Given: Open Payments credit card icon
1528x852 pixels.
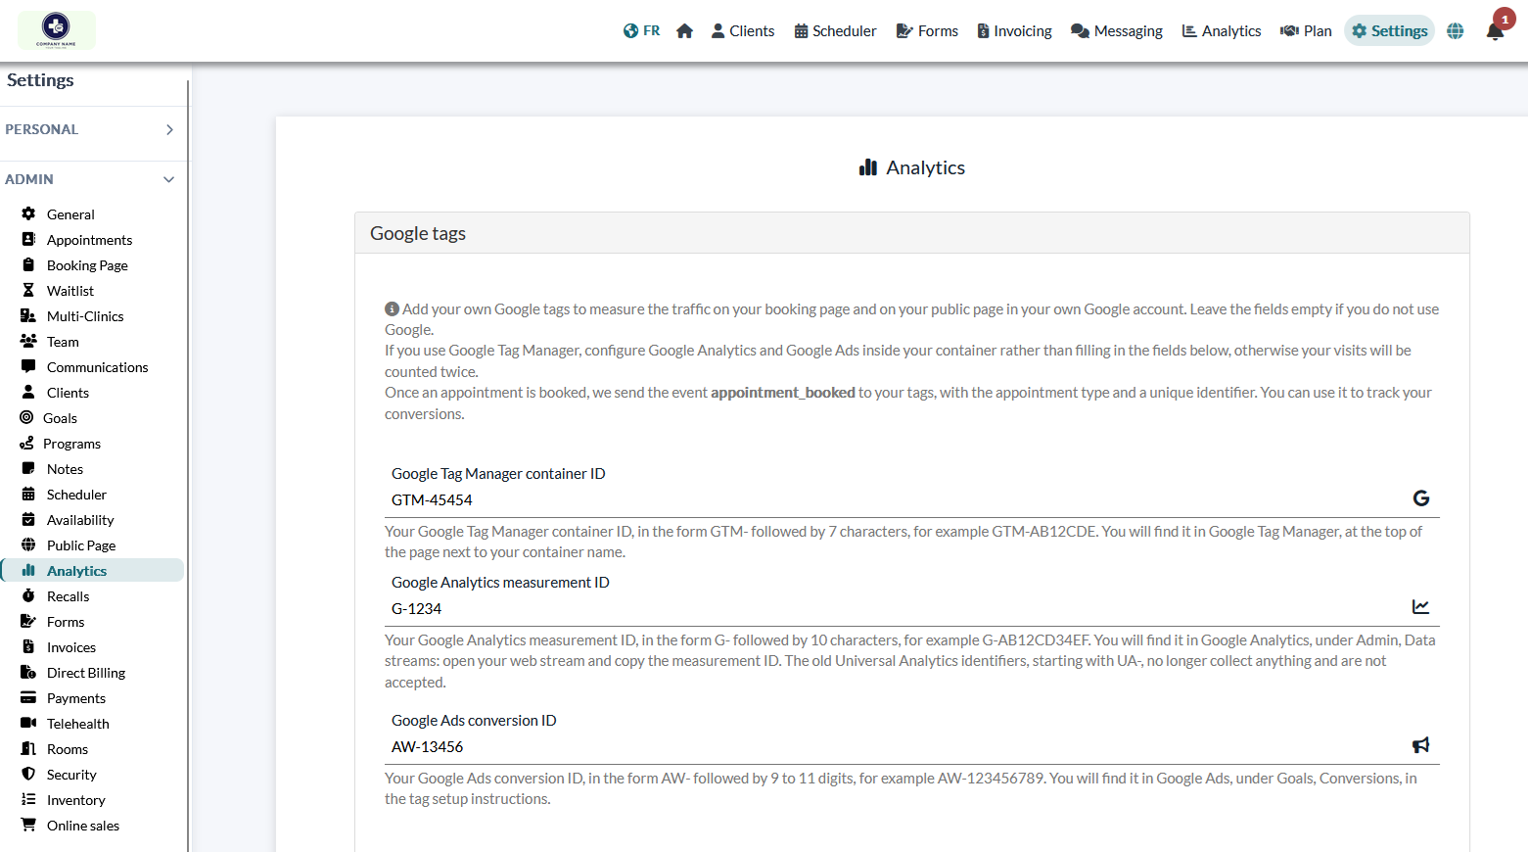Looking at the screenshot, I should [28, 697].
